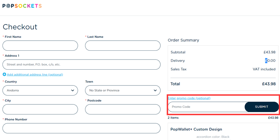Expand the No State or Province dropdown
Viewport: 280px width, 140px height.
pos(122,90)
